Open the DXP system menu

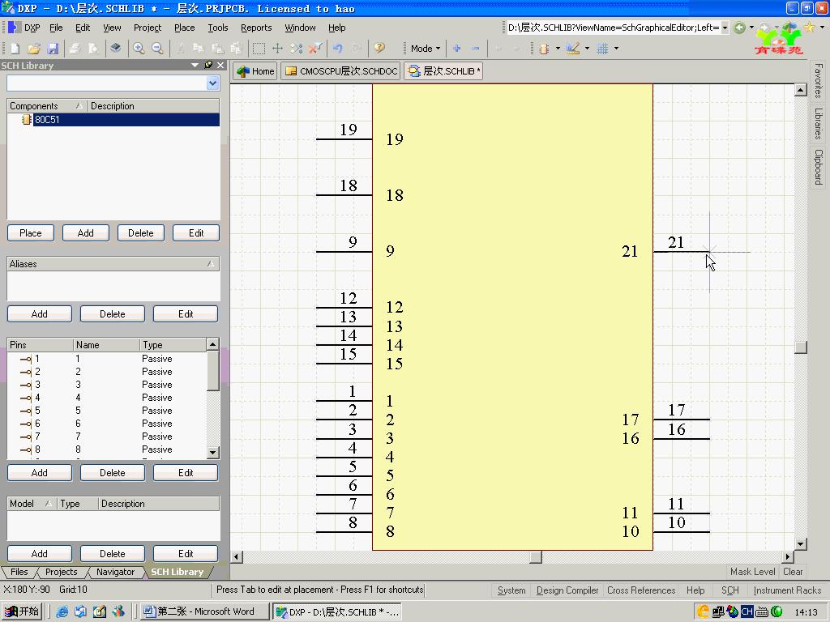pyautogui.click(x=24, y=28)
